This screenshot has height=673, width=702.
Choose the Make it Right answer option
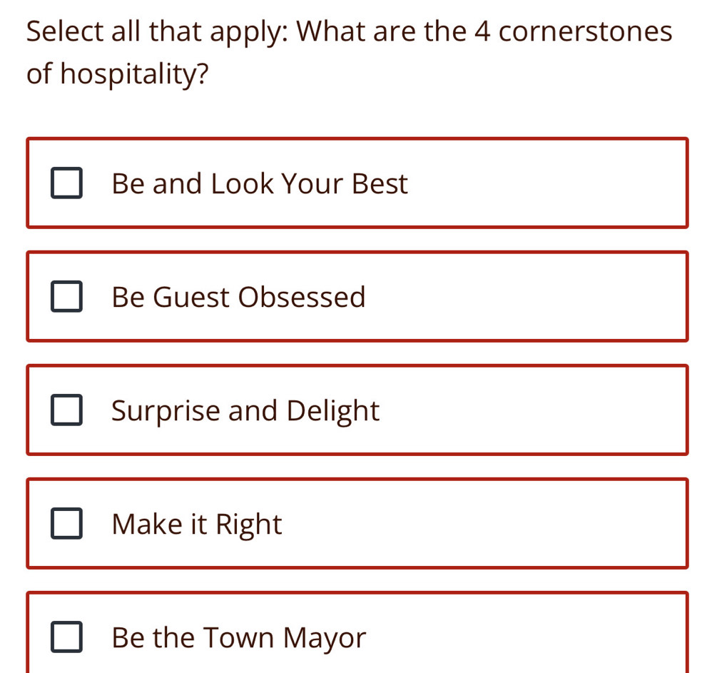(x=357, y=524)
